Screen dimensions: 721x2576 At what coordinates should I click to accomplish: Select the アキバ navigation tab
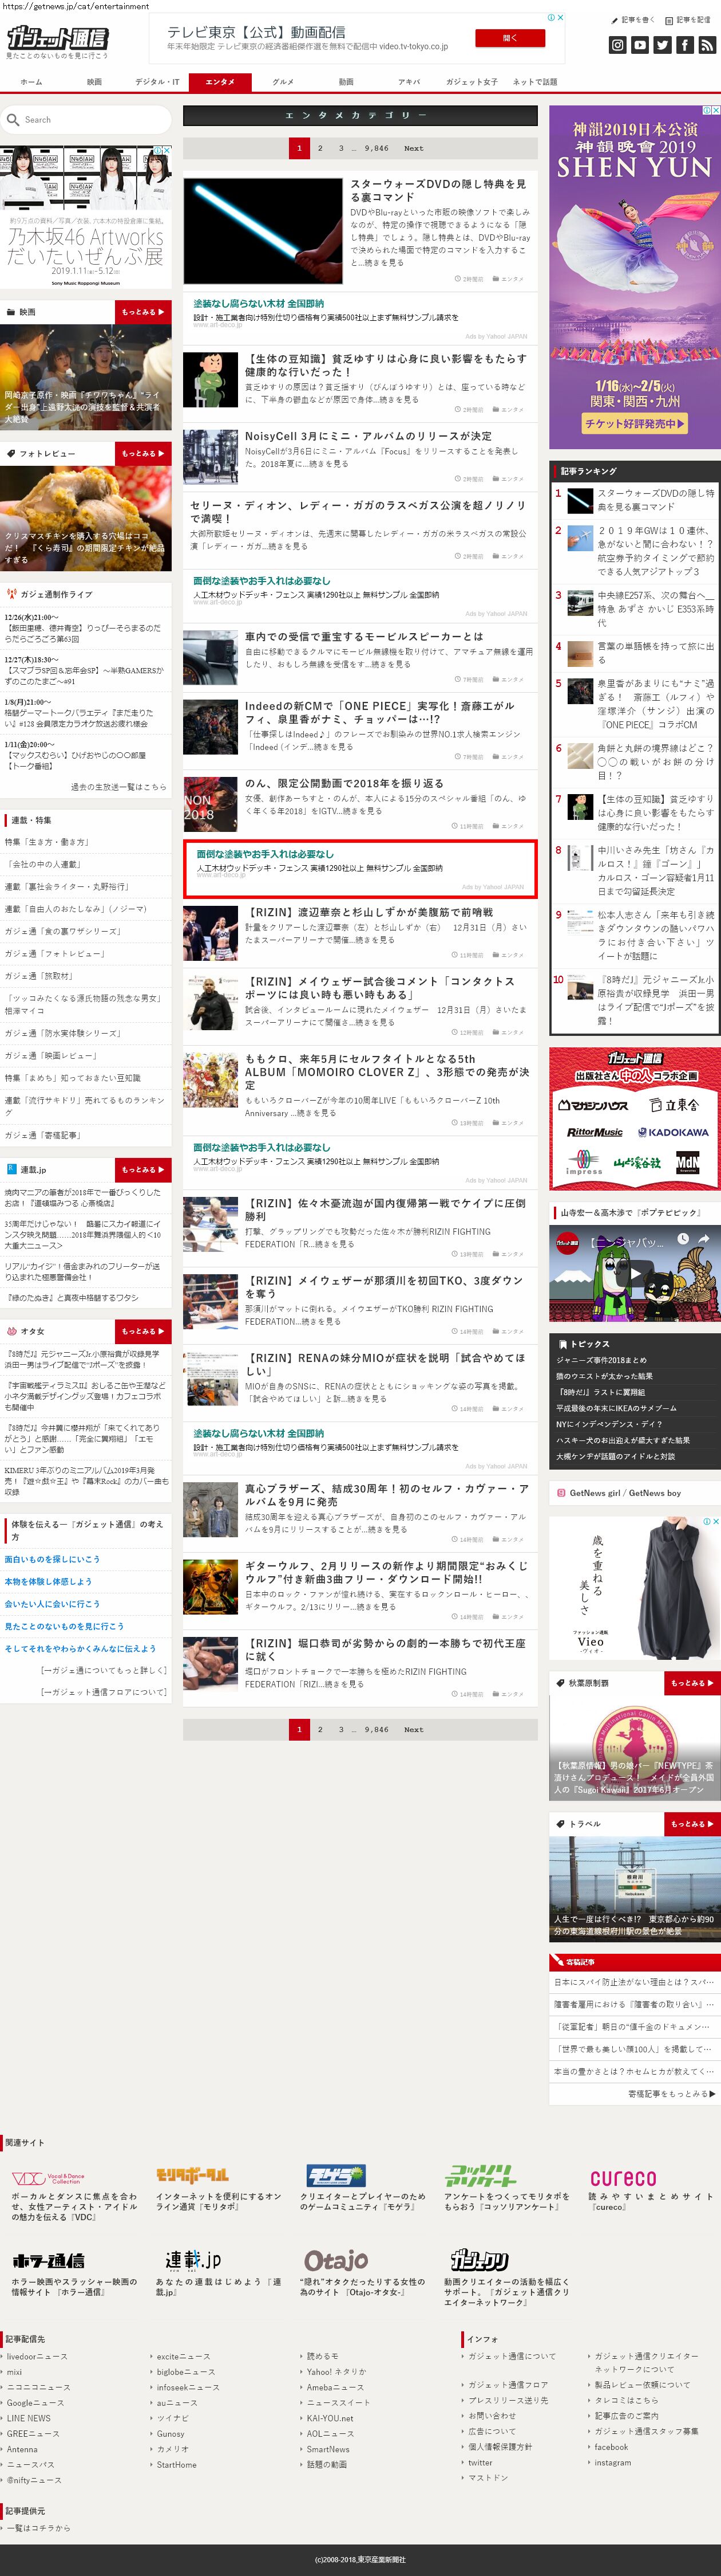coord(409,82)
